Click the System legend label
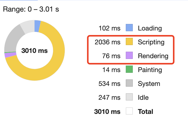This screenshot has width=188, height=128. pos(149,84)
